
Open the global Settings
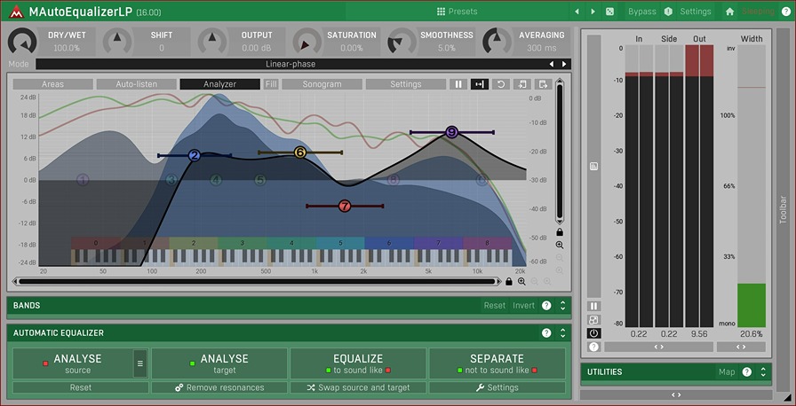pos(695,12)
